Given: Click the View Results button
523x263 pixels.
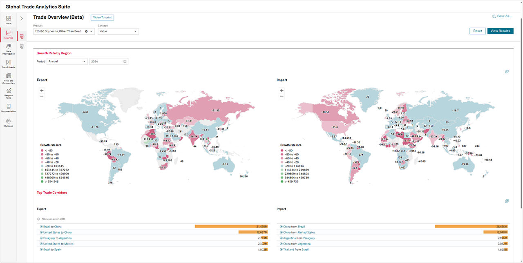Looking at the screenshot, I should click(500, 31).
